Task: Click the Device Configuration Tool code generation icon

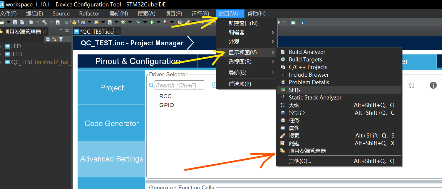Action: [74, 22]
